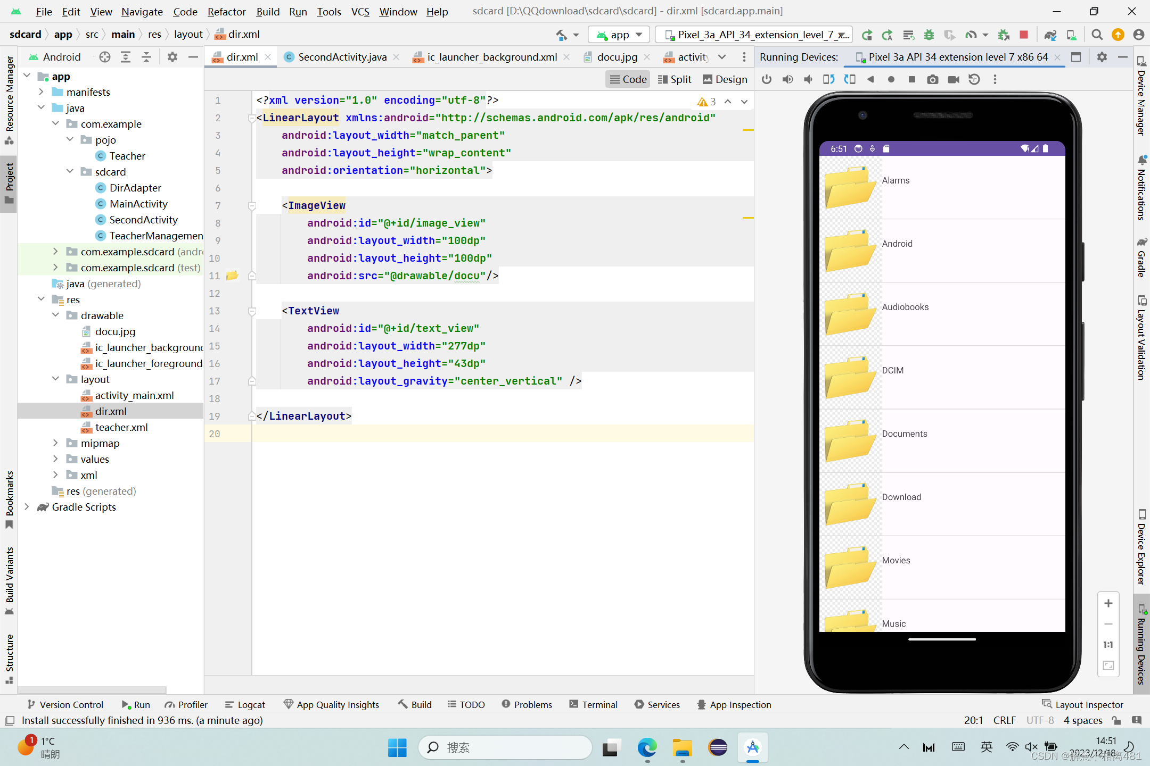Screen dimensions: 1150x766
Task: Click Sync Project with Gradle Files icon
Action: 1050,35
